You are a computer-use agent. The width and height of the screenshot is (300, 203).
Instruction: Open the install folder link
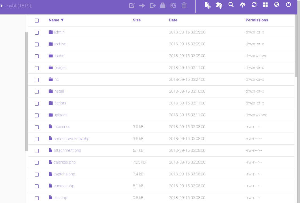point(58,91)
